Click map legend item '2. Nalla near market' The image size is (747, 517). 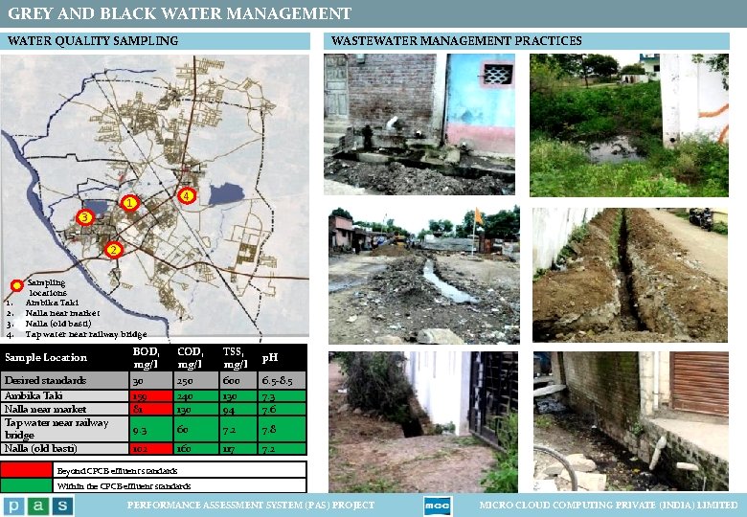point(53,313)
